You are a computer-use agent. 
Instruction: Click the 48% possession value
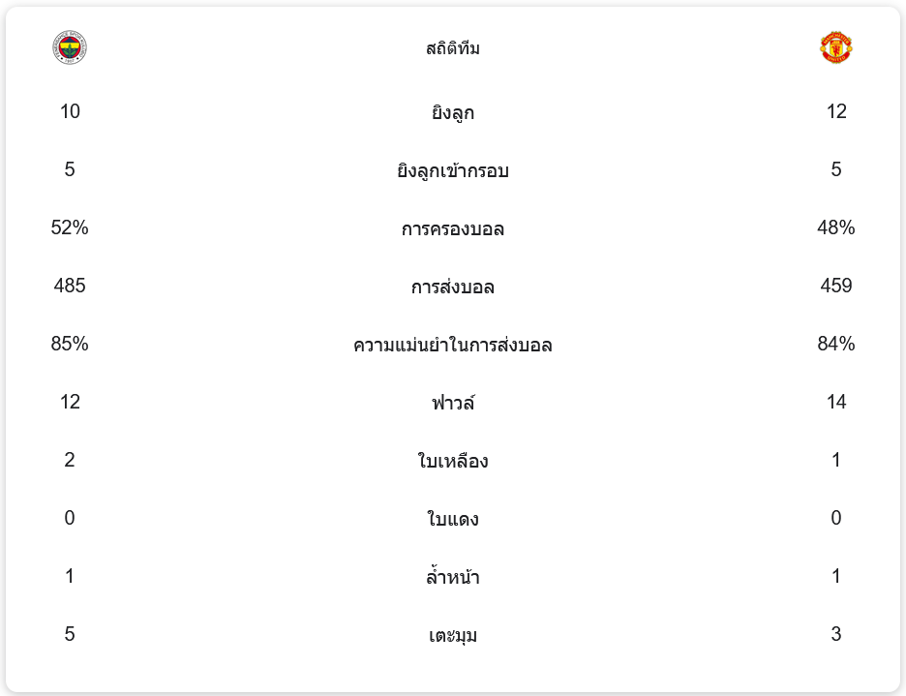[x=836, y=227]
